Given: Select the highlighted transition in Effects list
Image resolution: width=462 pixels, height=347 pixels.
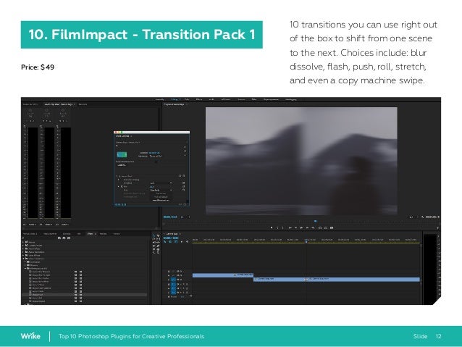Looking at the screenshot, I should (x=84, y=295).
